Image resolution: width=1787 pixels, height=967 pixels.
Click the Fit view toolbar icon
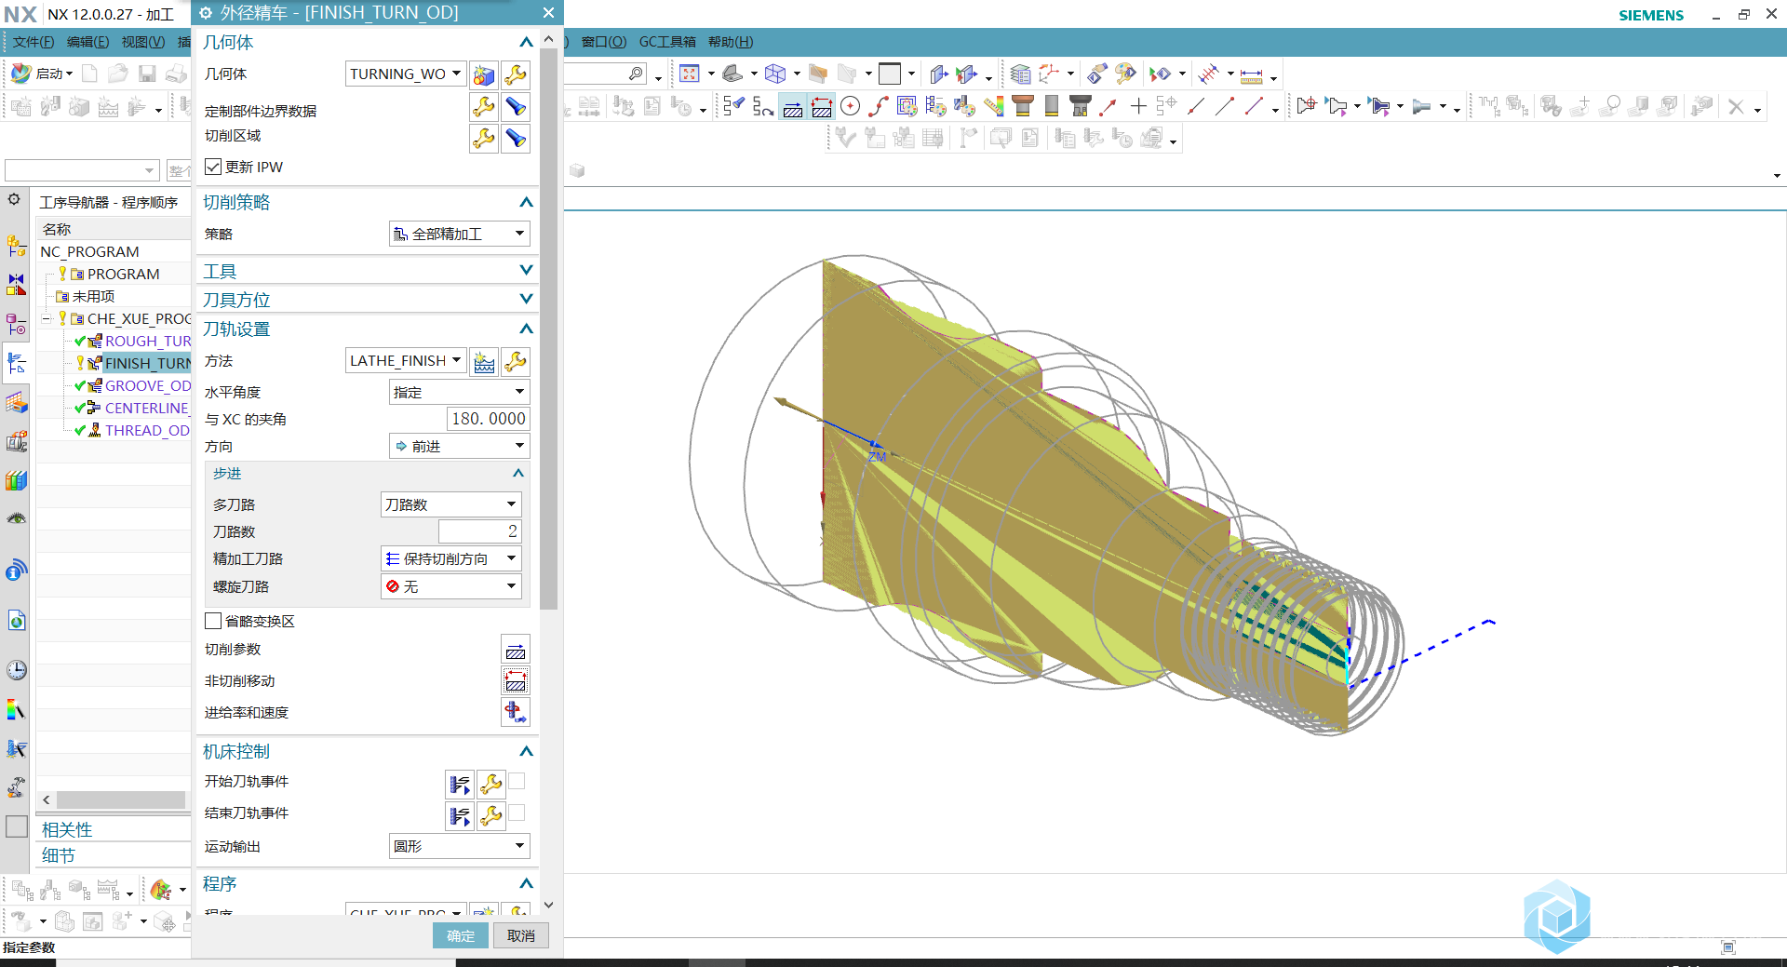(x=689, y=74)
